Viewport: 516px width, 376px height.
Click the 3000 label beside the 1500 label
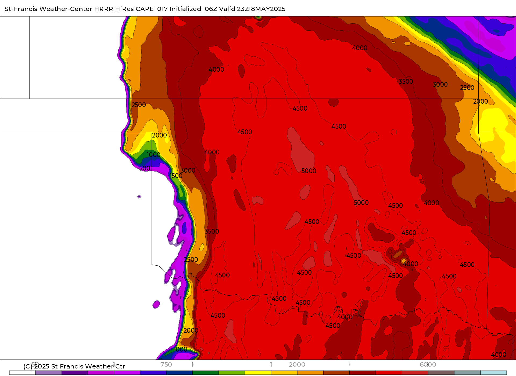point(188,171)
